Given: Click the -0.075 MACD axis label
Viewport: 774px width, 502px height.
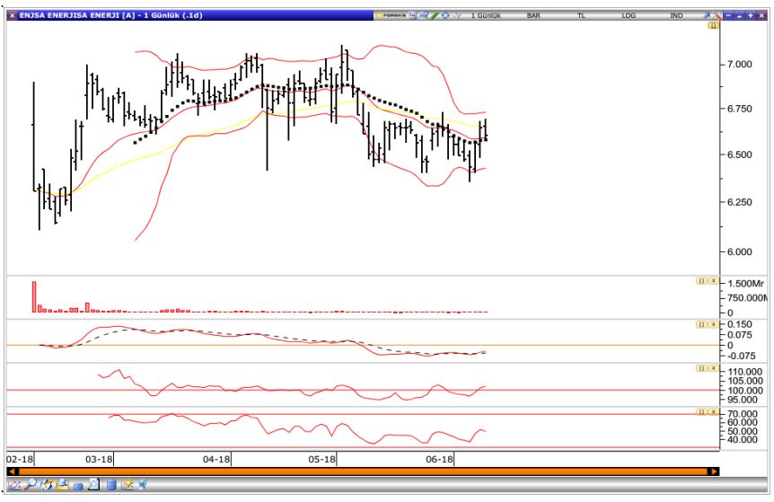Looking at the screenshot, I should 740,356.
